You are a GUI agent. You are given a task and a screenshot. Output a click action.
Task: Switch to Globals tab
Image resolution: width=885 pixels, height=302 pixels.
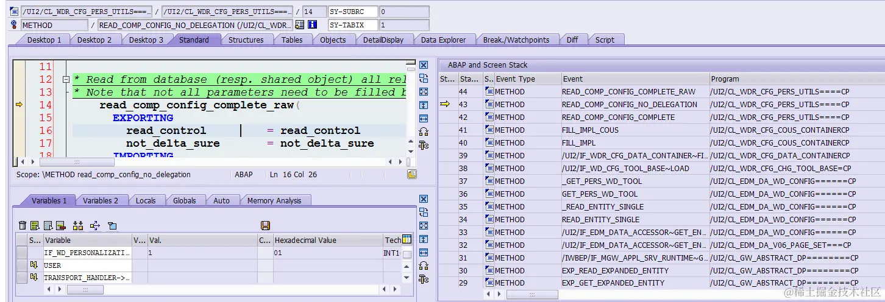(185, 200)
